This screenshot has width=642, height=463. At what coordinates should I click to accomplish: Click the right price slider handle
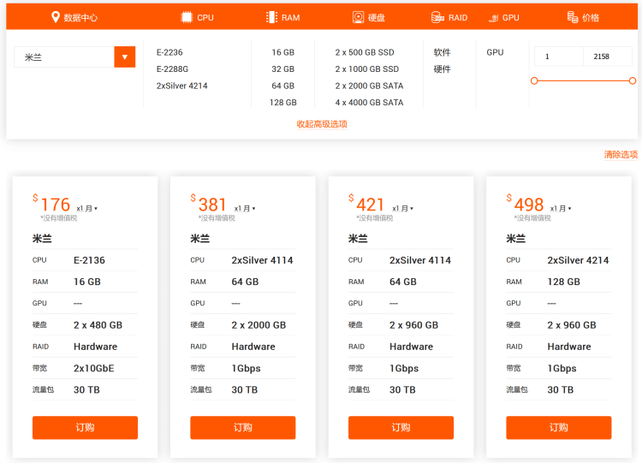click(x=633, y=80)
